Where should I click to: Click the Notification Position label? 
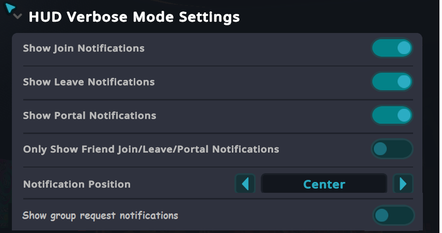[x=77, y=184]
